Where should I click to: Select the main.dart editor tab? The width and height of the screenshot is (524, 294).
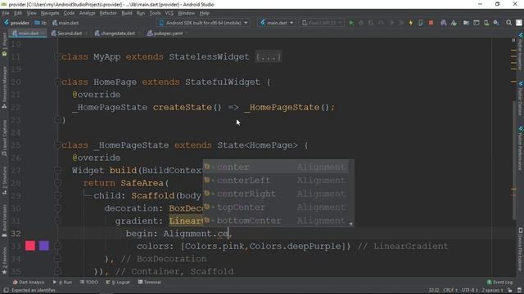[28, 33]
